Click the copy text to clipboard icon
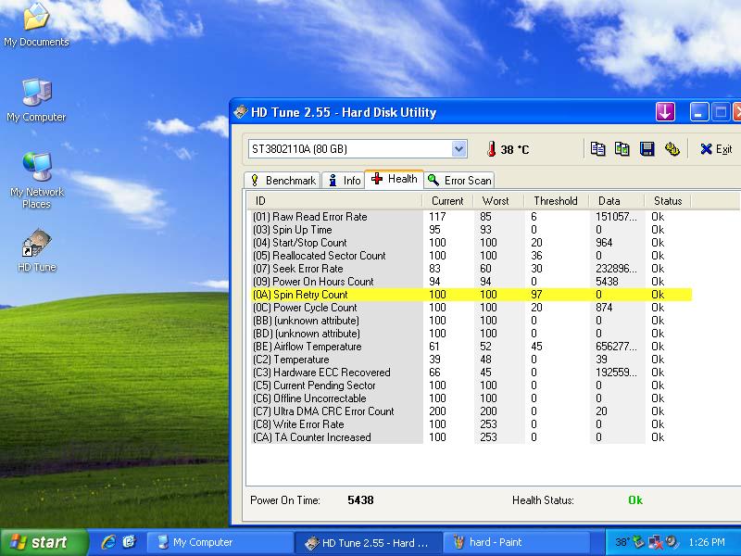Screen dimensions: 741x556 pyautogui.click(x=598, y=149)
